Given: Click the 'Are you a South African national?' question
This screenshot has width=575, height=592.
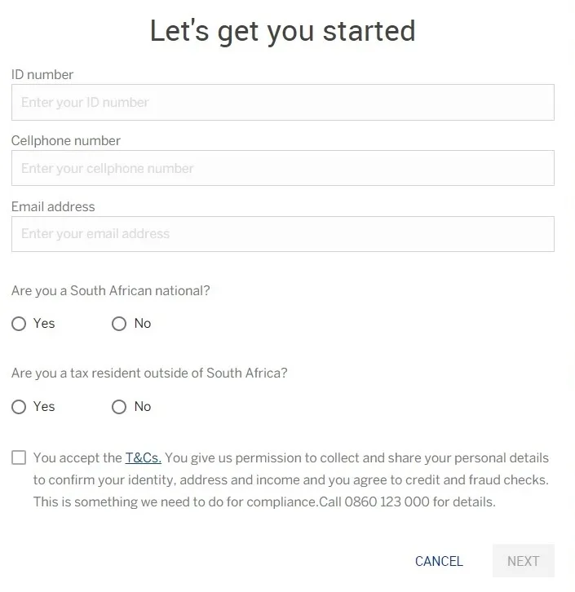Looking at the screenshot, I should 111,290.
